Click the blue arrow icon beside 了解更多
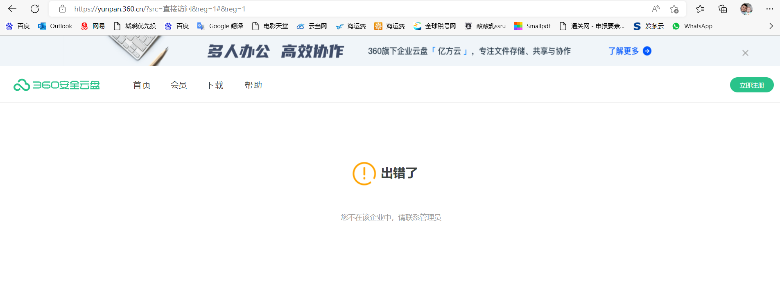Viewport: 780px width, 305px height. (x=647, y=51)
